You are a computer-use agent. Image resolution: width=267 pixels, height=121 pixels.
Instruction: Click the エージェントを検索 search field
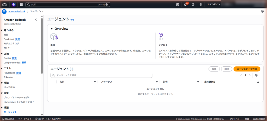click(101, 75)
